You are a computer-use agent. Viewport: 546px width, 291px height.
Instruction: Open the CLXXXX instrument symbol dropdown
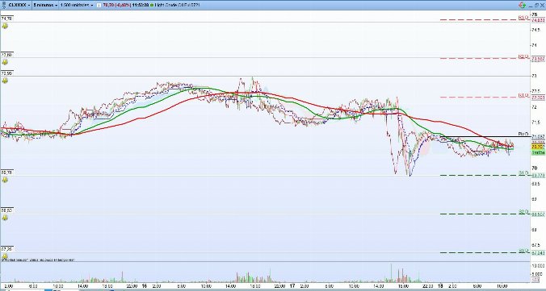[19, 5]
